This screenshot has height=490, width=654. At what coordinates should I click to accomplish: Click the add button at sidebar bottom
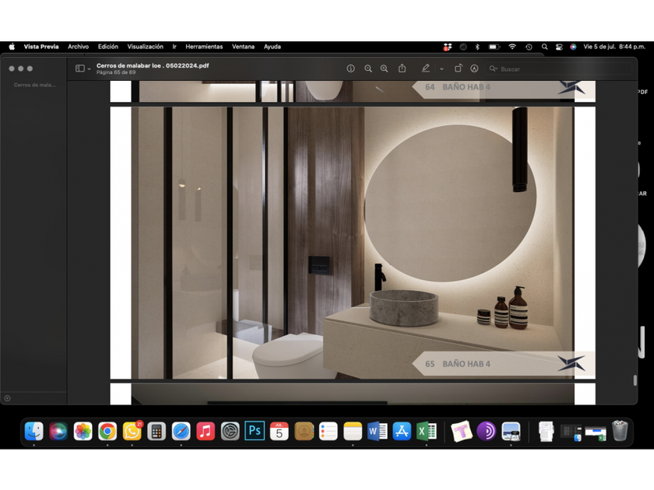pyautogui.click(x=8, y=398)
